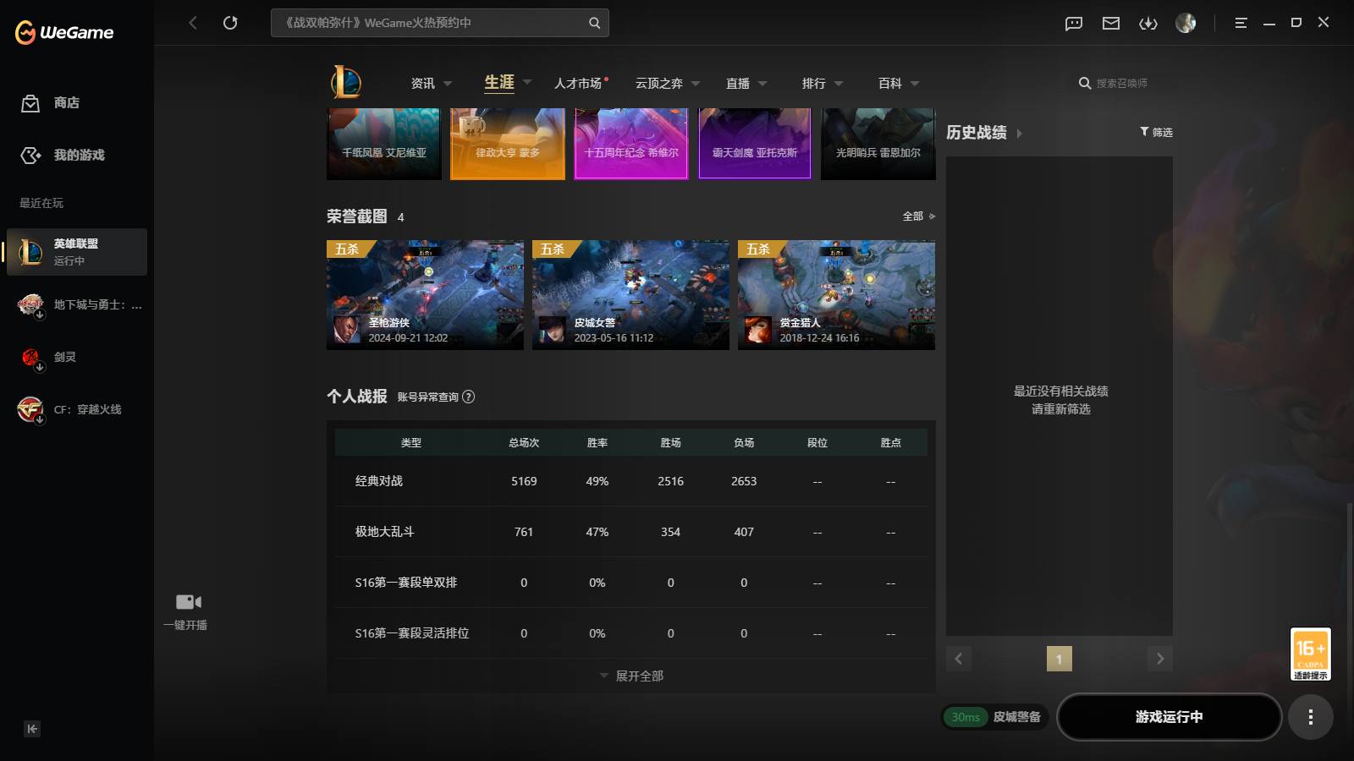Image resolution: width=1354 pixels, height=761 pixels.
Task: Click the 游戏运行中 button
Action: tap(1170, 717)
